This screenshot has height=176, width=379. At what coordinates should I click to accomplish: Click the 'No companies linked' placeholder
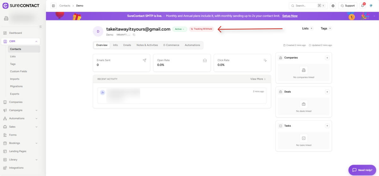(304, 73)
